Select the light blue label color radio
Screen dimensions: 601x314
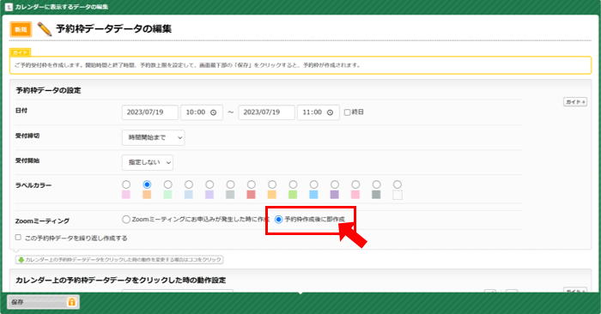pos(189,184)
